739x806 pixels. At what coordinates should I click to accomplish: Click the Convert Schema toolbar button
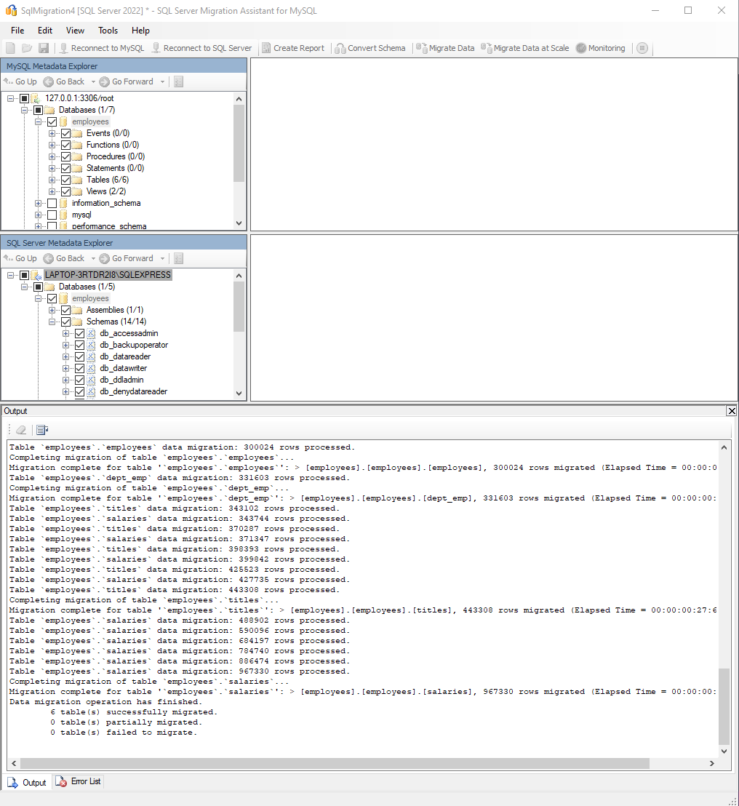tap(370, 48)
